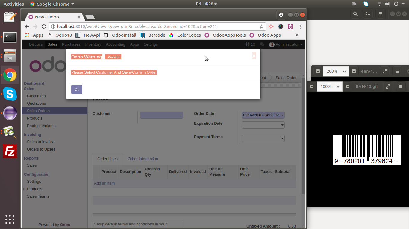Click zoom out minus in EAN-13.gif viewer

tap(312, 86)
